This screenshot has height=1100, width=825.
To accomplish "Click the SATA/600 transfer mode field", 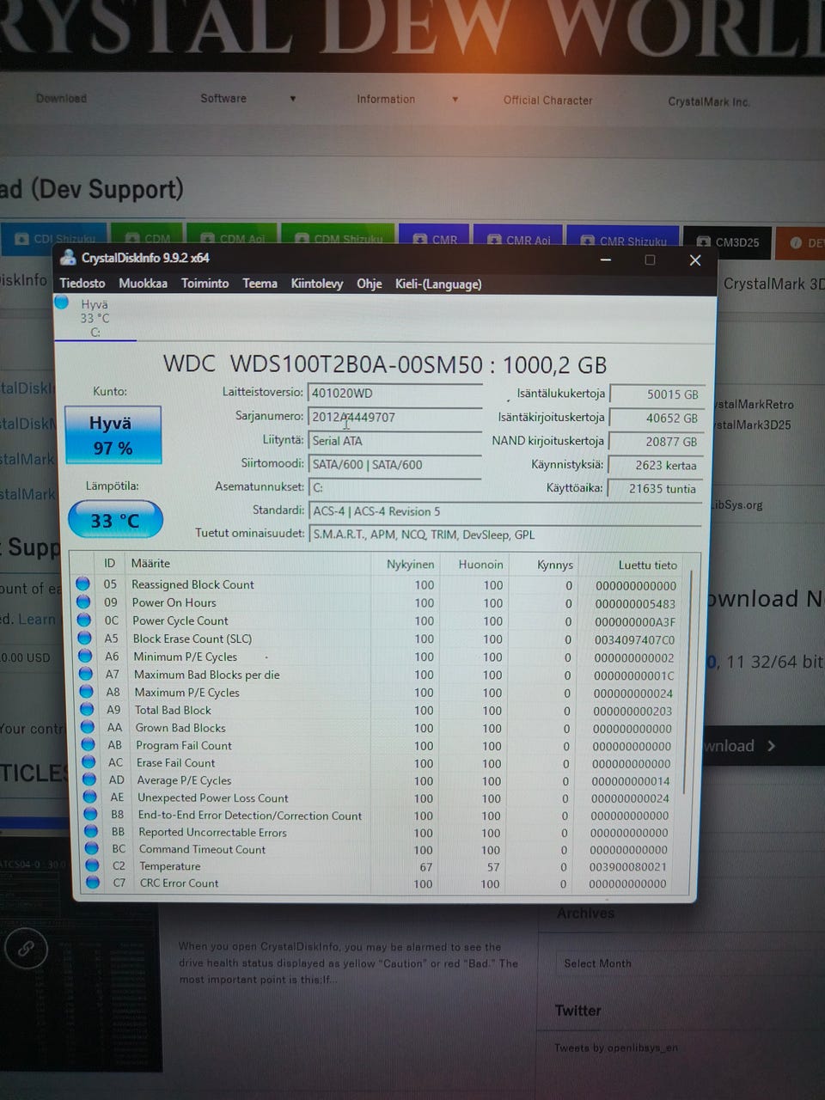I will (x=394, y=464).
